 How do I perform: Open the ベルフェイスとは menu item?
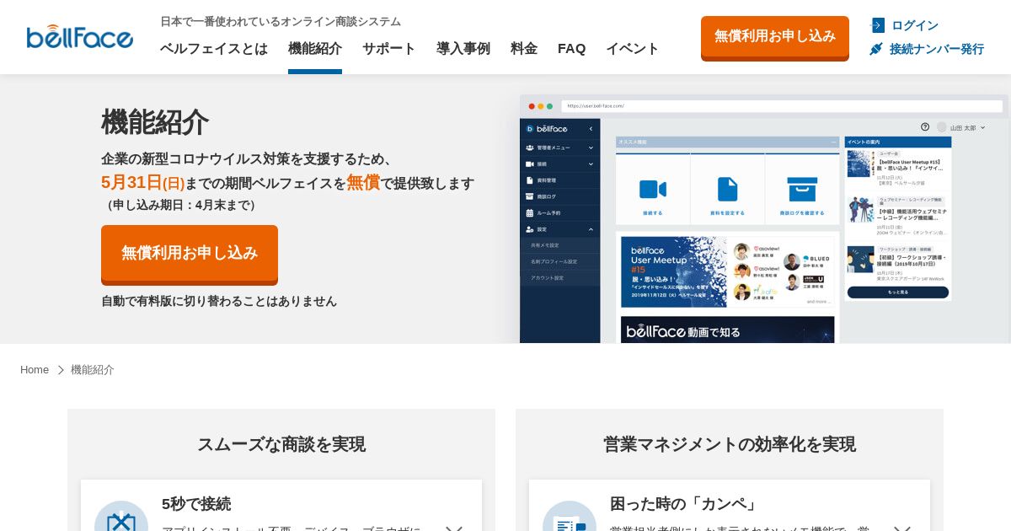tap(214, 48)
